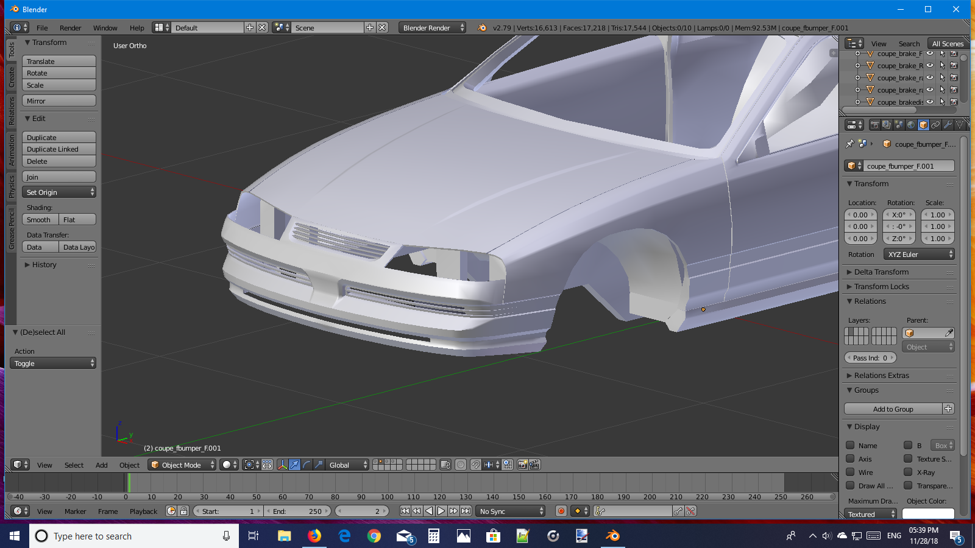Expand the Delta Transform panel
Image resolution: width=975 pixels, height=548 pixels.
click(x=881, y=272)
